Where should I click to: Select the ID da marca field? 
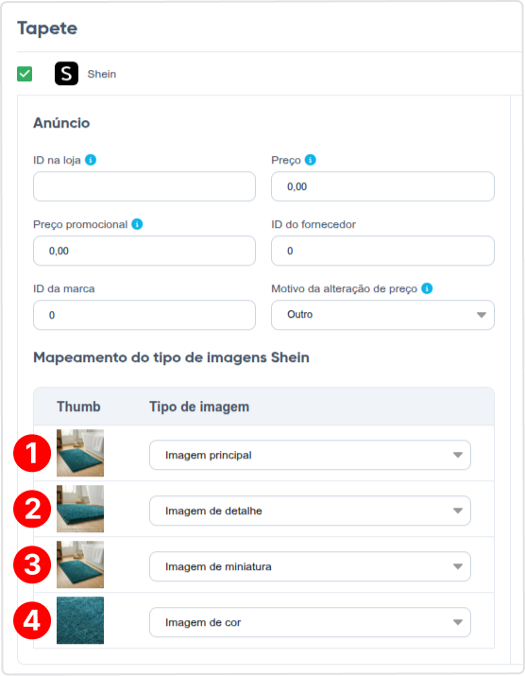(x=144, y=315)
